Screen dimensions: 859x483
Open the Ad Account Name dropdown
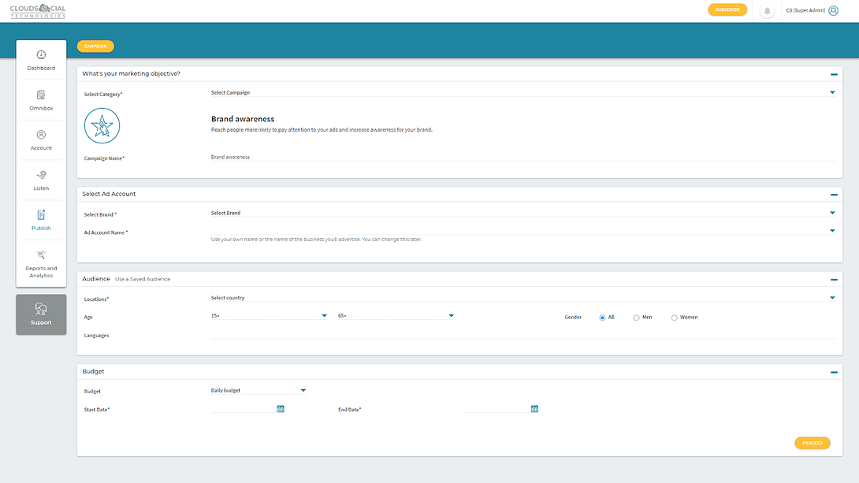523,231
